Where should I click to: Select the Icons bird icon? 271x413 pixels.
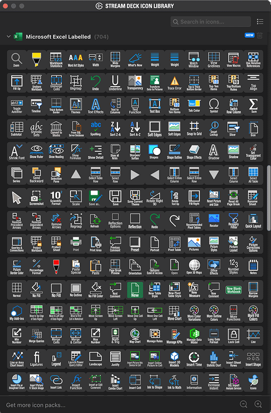(x=253, y=382)
